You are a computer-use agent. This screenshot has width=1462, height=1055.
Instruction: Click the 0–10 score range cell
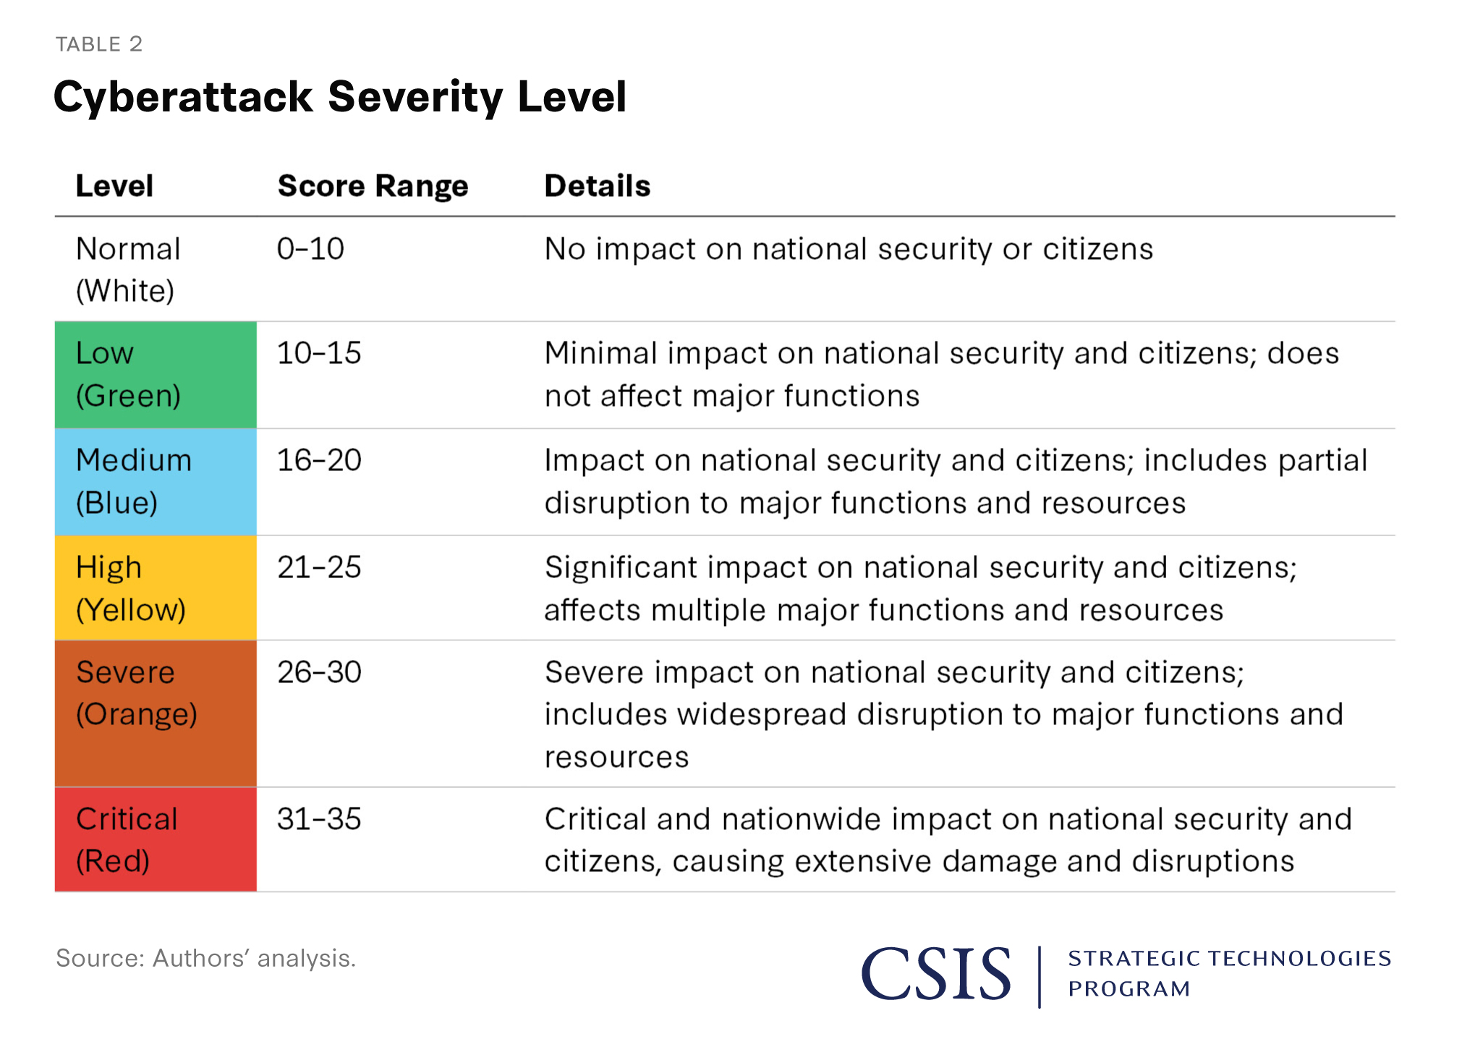click(x=310, y=249)
